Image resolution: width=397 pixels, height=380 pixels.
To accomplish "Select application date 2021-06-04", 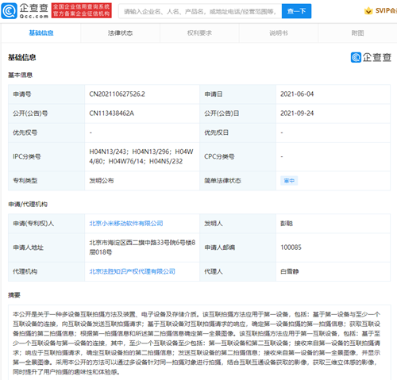I will click(297, 94).
